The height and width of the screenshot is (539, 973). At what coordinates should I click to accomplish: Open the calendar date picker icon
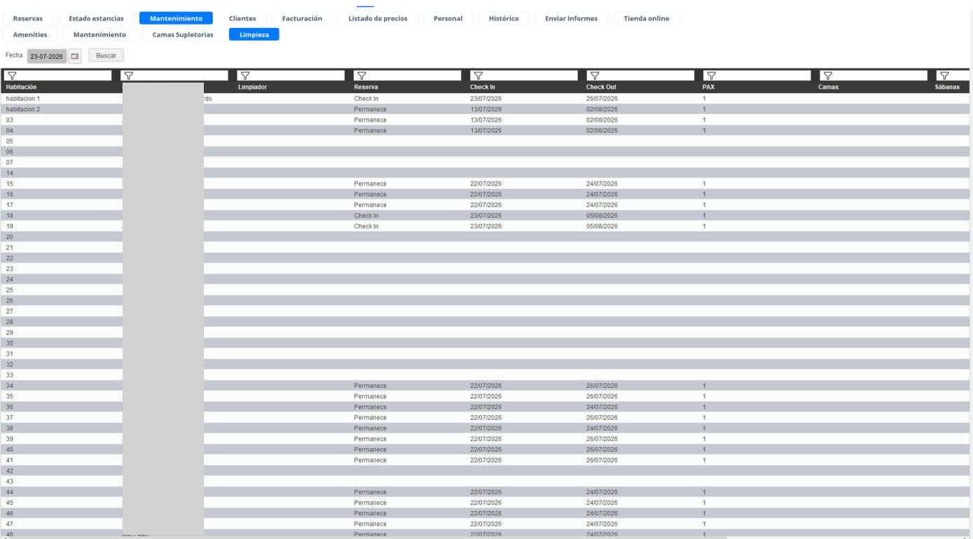(75, 56)
